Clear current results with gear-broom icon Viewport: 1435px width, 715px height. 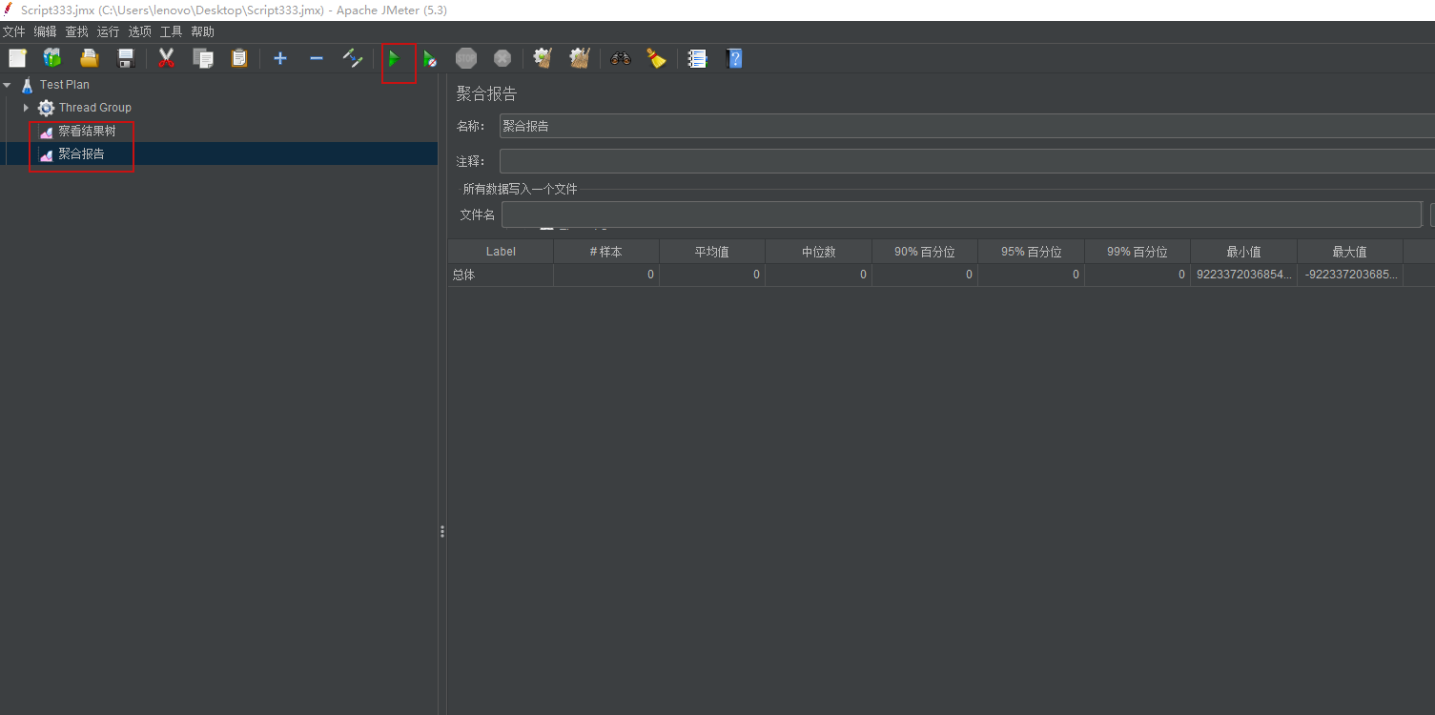coord(543,58)
